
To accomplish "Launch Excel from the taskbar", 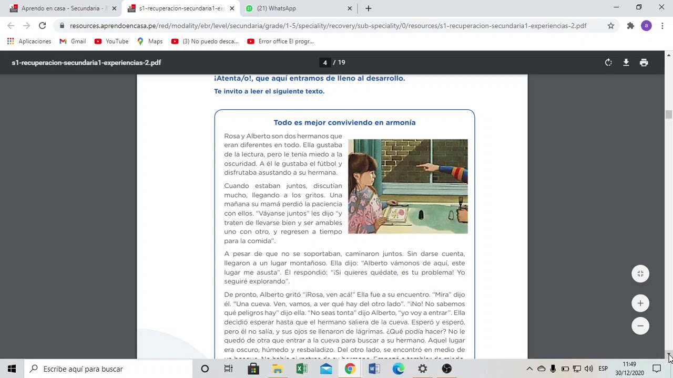I will pos(302,369).
